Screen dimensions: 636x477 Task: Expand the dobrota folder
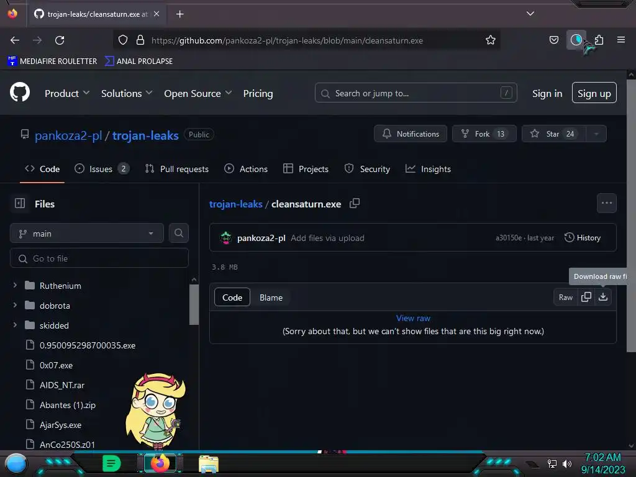click(x=15, y=305)
